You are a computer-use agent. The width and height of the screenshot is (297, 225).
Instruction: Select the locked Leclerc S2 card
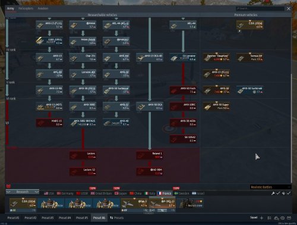click(83, 171)
